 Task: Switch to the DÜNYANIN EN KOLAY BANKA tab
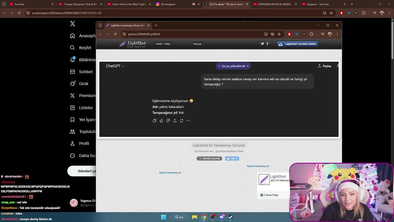point(275,4)
